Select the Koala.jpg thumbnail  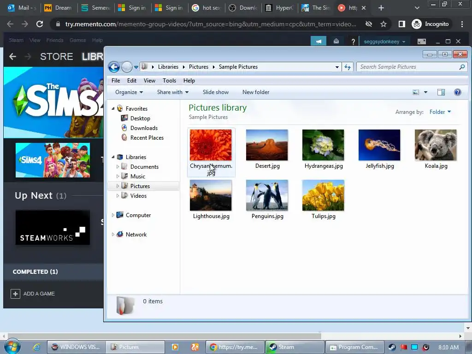click(436, 145)
